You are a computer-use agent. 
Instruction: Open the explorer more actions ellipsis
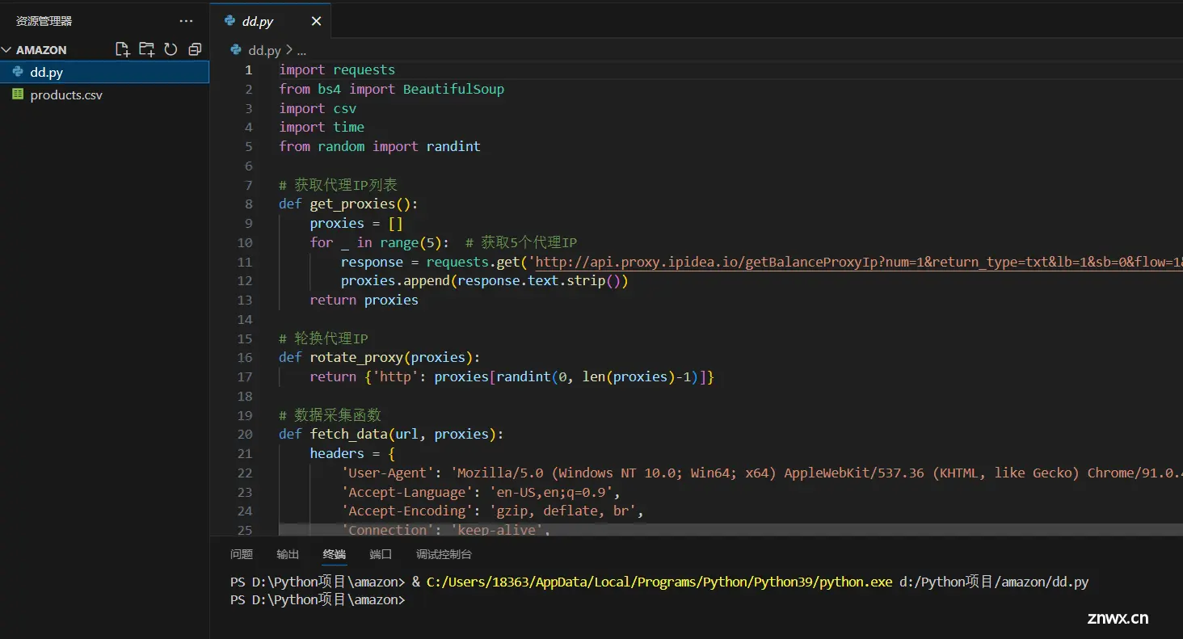pos(187,21)
